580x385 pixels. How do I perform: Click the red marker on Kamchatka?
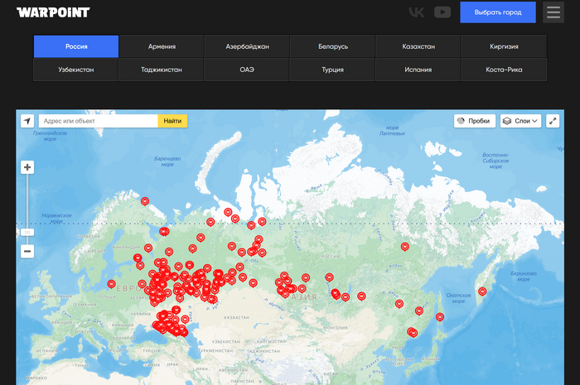(482, 291)
